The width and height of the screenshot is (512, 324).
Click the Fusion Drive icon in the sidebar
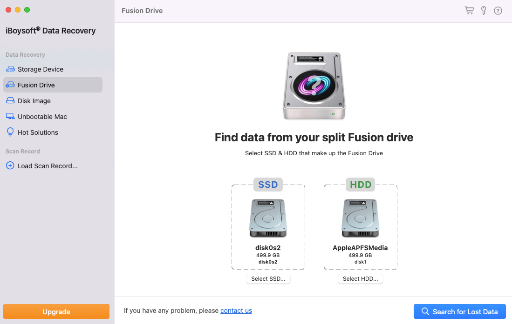point(10,85)
